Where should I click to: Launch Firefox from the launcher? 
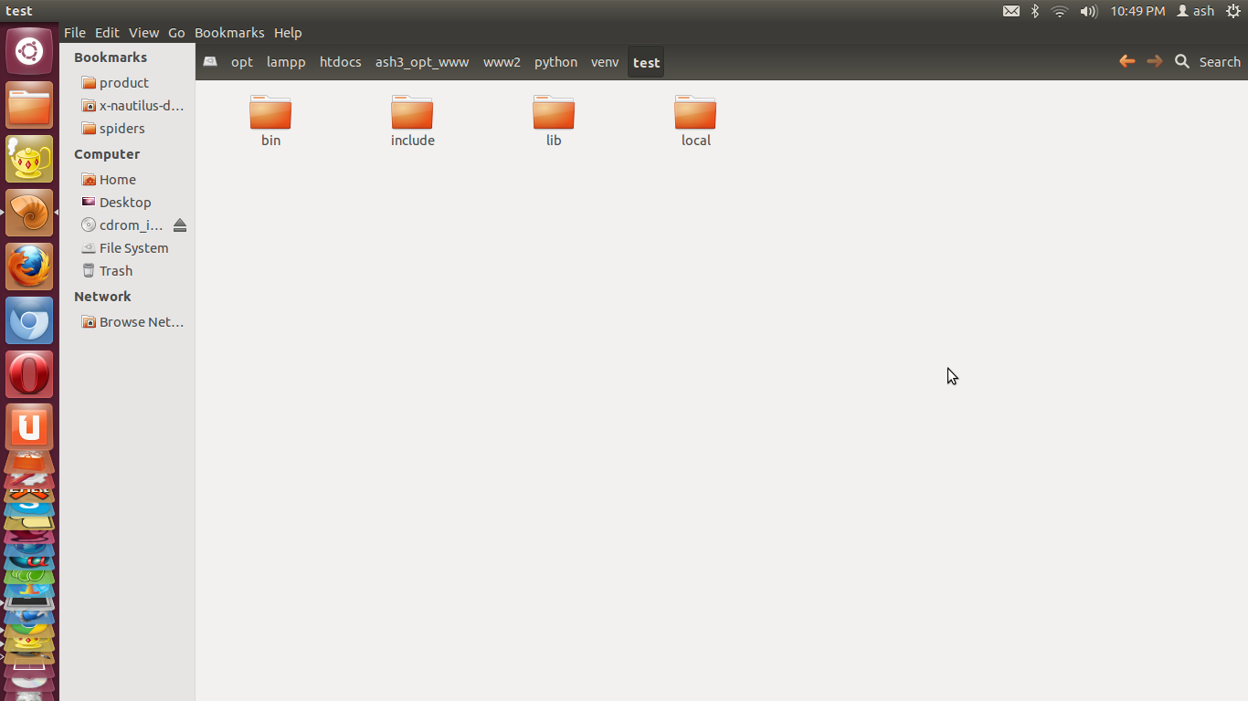click(x=29, y=267)
